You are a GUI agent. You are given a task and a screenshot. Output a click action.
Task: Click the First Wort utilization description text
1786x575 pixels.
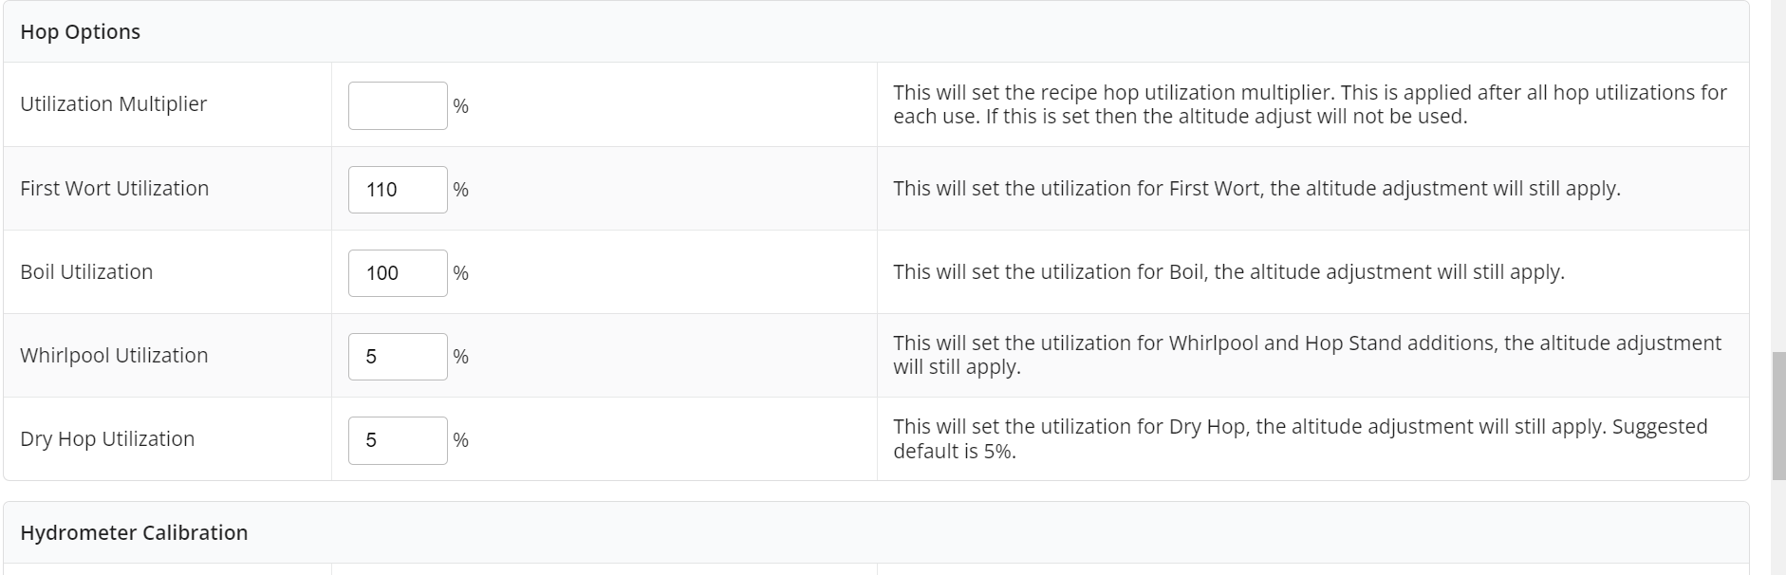point(1256,189)
